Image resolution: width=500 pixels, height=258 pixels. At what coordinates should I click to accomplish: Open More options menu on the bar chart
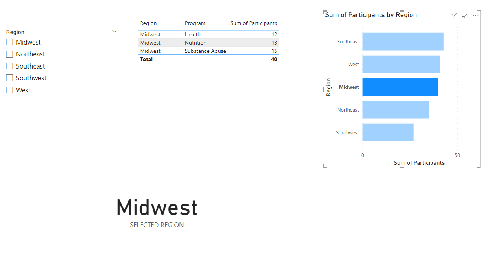tap(475, 16)
